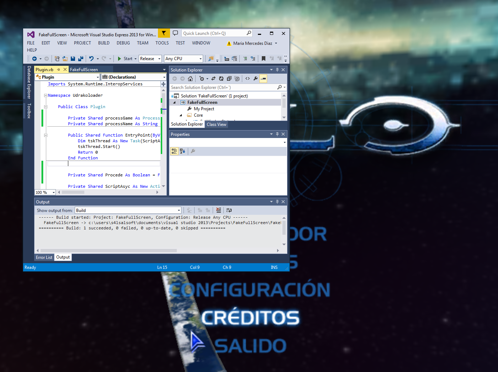Collapse the Namespace Udrakoloader code block
The height and width of the screenshot is (372, 498).
pos(46,95)
